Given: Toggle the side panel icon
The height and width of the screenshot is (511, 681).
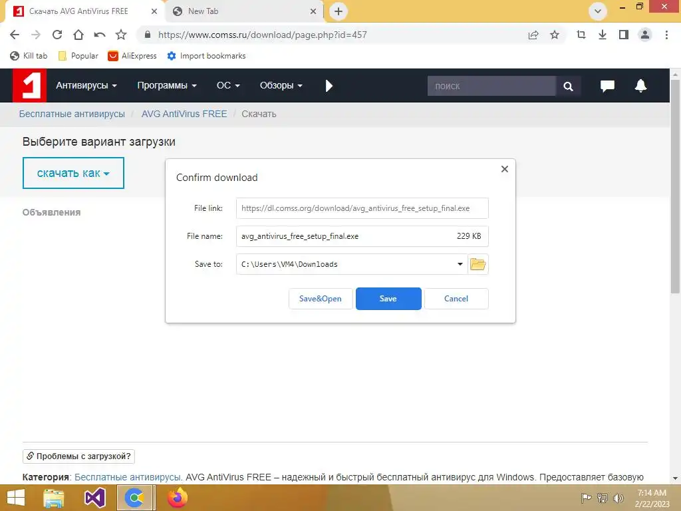Looking at the screenshot, I should coord(624,35).
